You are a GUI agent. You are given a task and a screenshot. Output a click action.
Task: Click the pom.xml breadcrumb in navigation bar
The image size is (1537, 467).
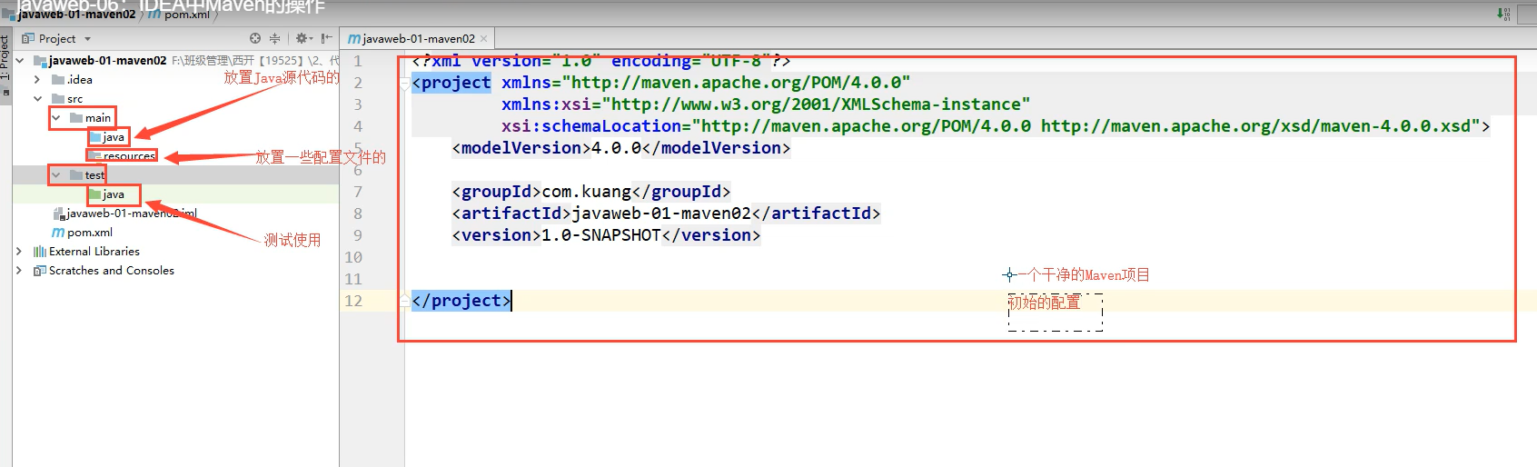[187, 15]
